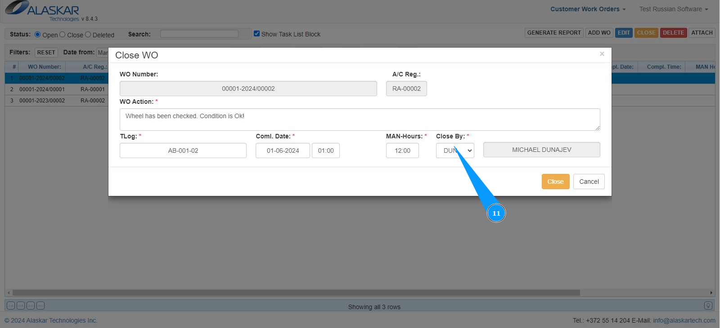The image size is (720, 328).
Task: Click the WO Action text area
Action: tap(360, 119)
